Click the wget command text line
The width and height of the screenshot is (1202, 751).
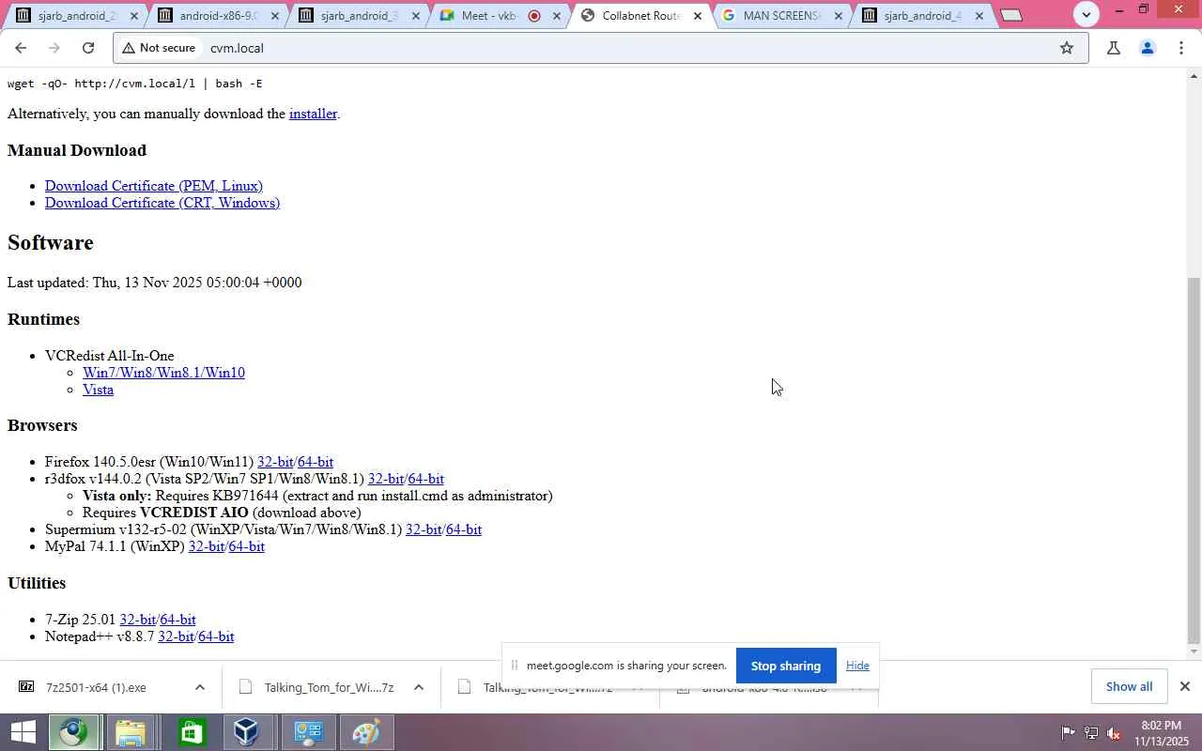point(134,84)
